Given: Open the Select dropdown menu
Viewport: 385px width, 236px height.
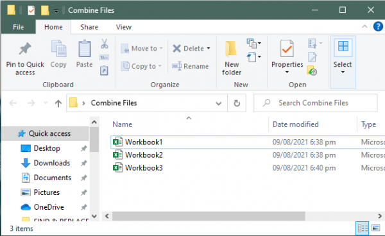Looking at the screenshot, I should pos(343,62).
